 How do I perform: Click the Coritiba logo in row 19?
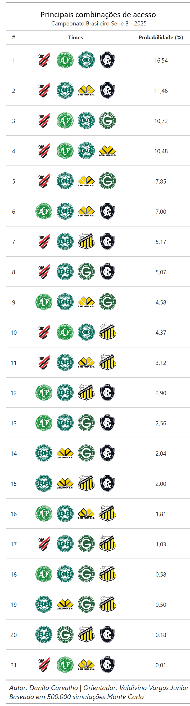coord(44,604)
